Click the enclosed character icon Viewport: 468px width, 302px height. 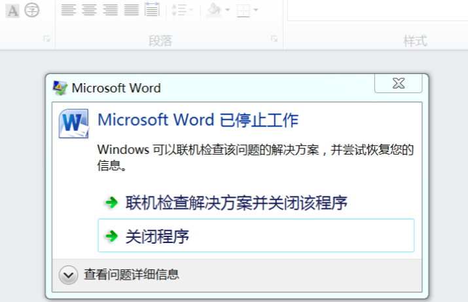[32, 10]
